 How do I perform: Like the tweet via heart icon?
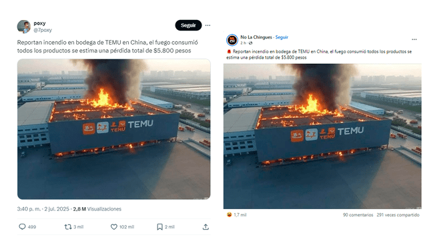[x=114, y=226]
